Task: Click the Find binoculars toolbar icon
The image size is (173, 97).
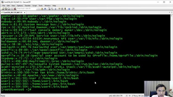Action: (45, 9)
